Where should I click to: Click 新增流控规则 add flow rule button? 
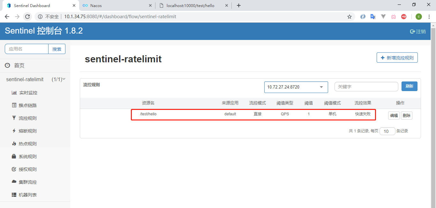coord(397,58)
